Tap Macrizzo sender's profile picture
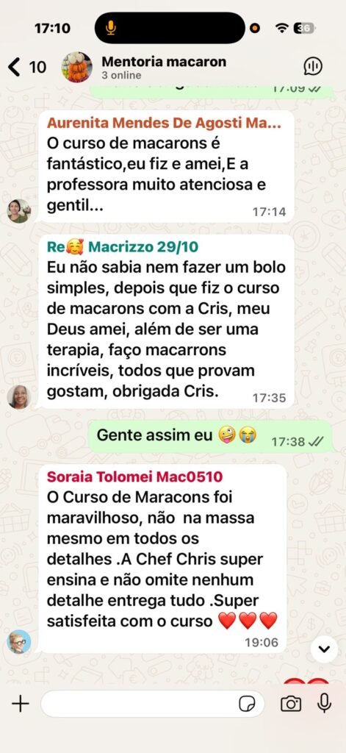 point(19,396)
